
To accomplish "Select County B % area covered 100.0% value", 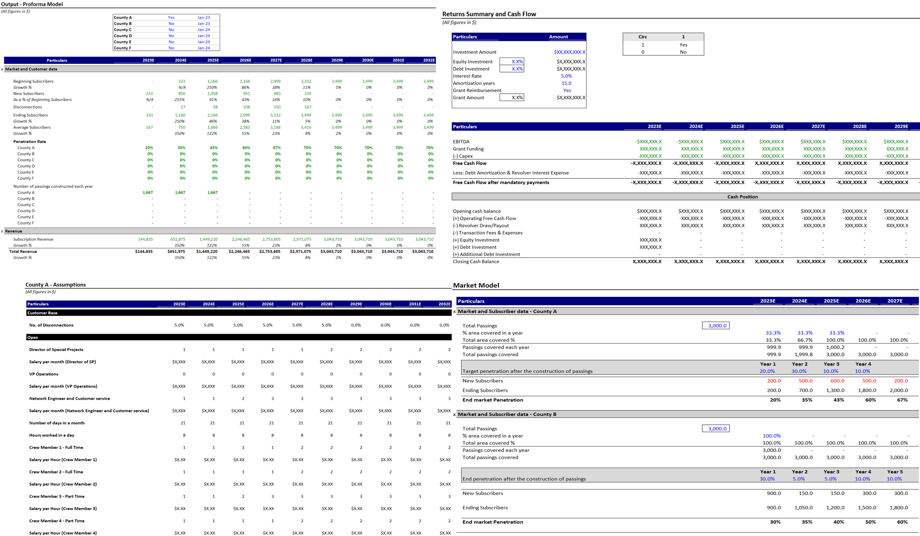I will pyautogui.click(x=771, y=436).
